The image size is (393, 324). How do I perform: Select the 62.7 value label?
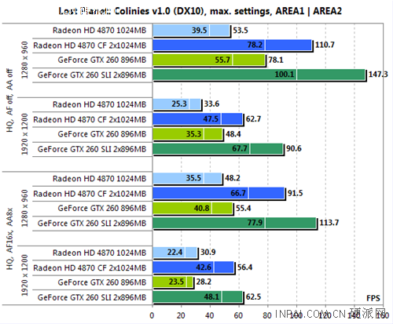click(253, 119)
